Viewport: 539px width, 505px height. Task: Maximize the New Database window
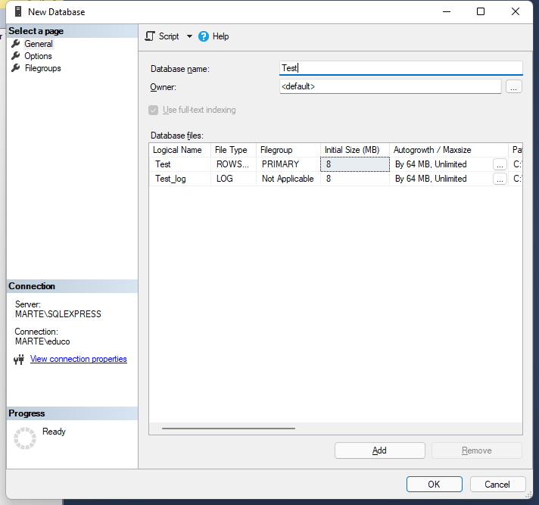[x=481, y=11]
